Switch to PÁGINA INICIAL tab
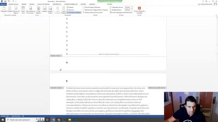 click(13, 4)
